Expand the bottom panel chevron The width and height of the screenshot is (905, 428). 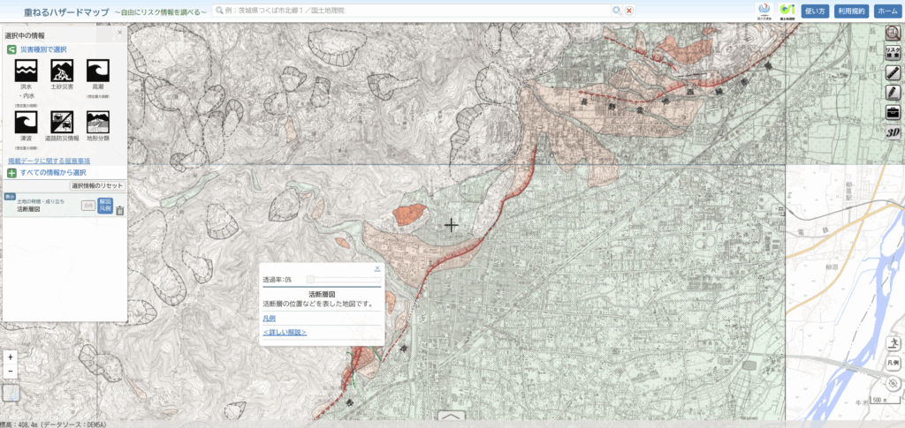point(452,418)
